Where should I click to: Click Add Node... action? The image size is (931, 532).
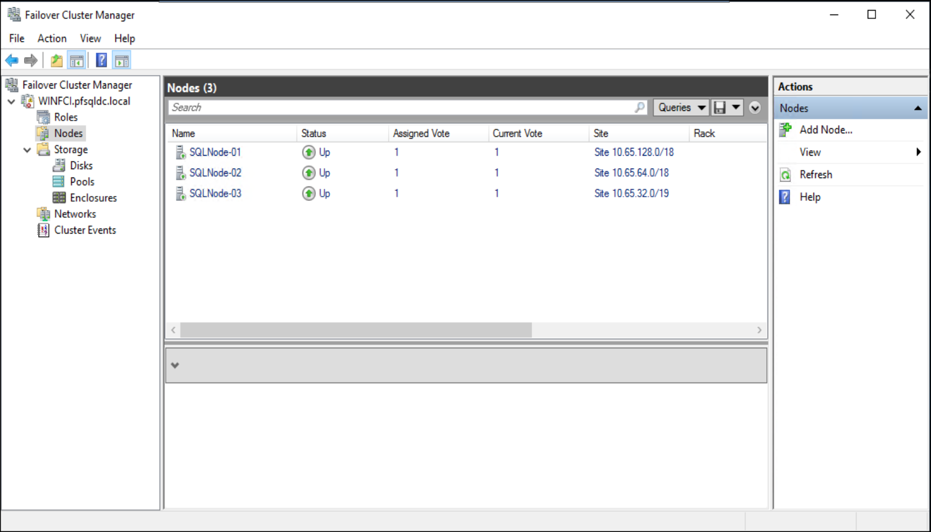coord(826,130)
